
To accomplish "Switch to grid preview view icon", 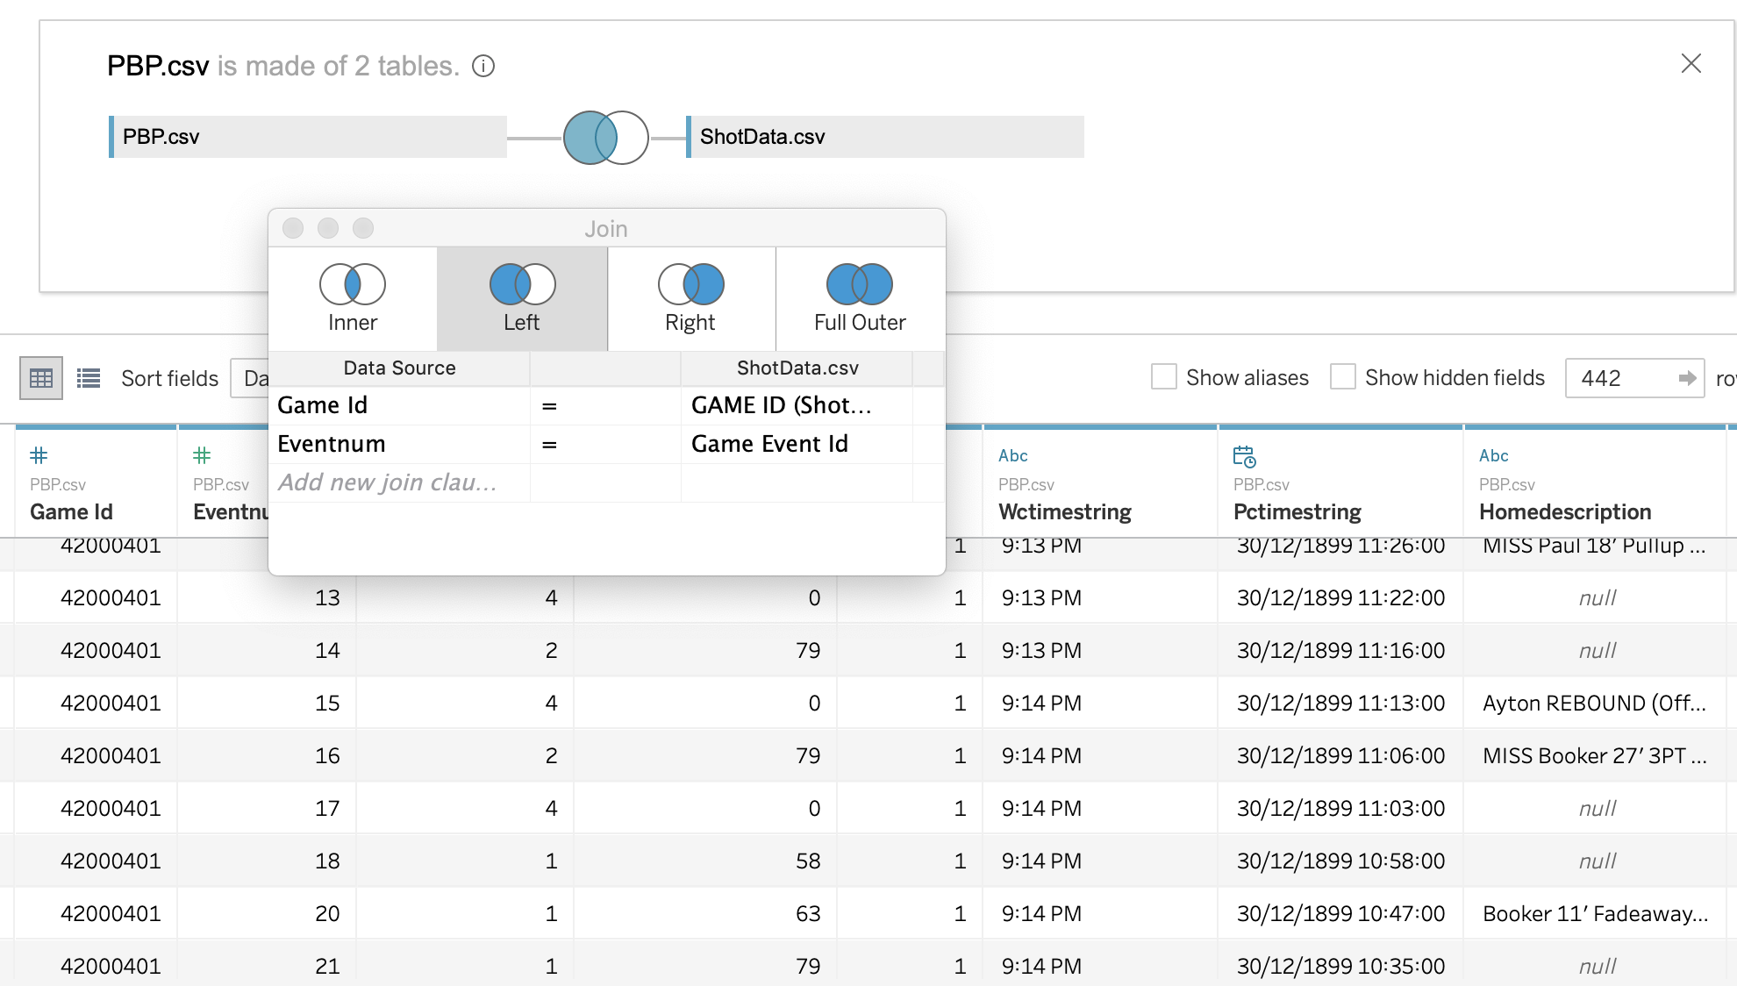I will (x=41, y=378).
